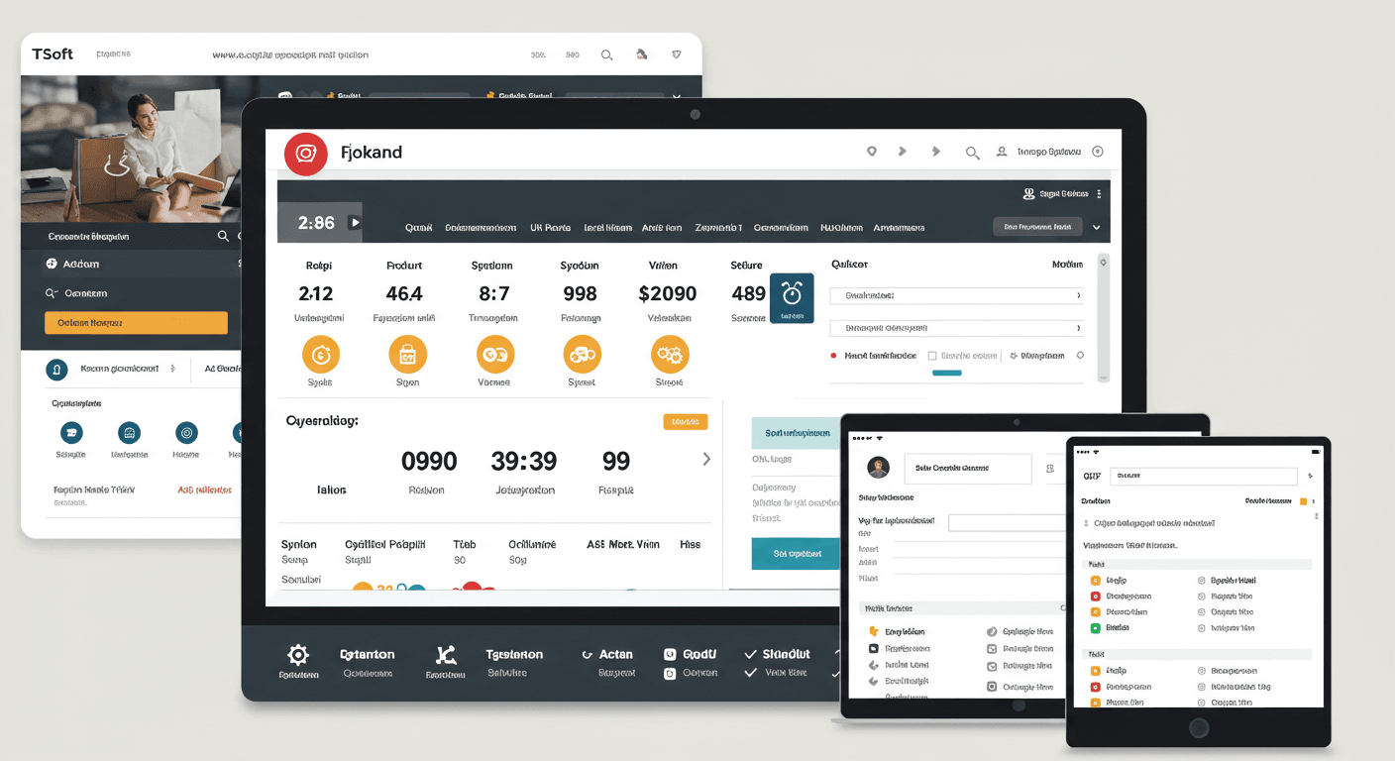The height and width of the screenshot is (761, 1395).
Task: Click the first blue circular icon in TSoft window
Action: coord(71,432)
